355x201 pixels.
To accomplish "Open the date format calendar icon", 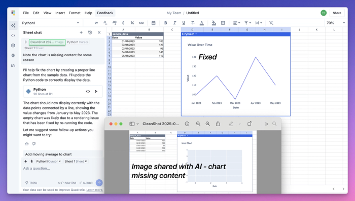I will (153, 23).
